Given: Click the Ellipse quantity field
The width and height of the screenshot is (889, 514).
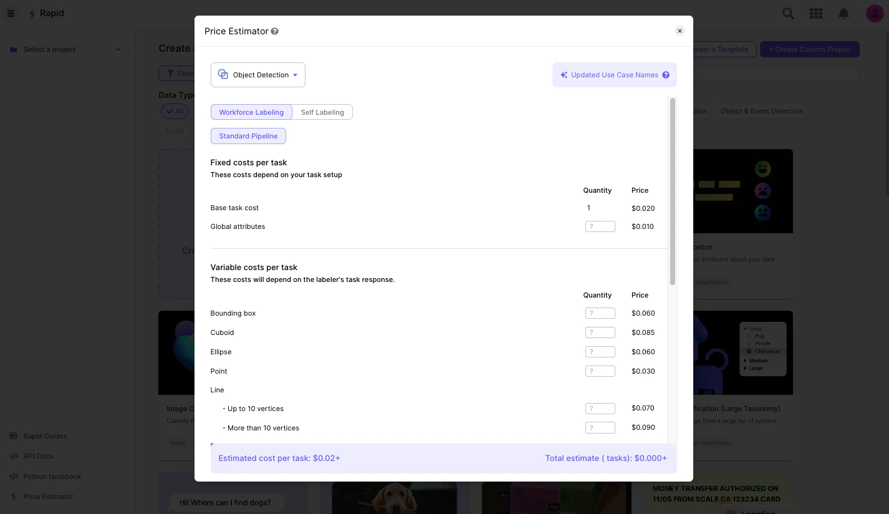Looking at the screenshot, I should [600, 352].
